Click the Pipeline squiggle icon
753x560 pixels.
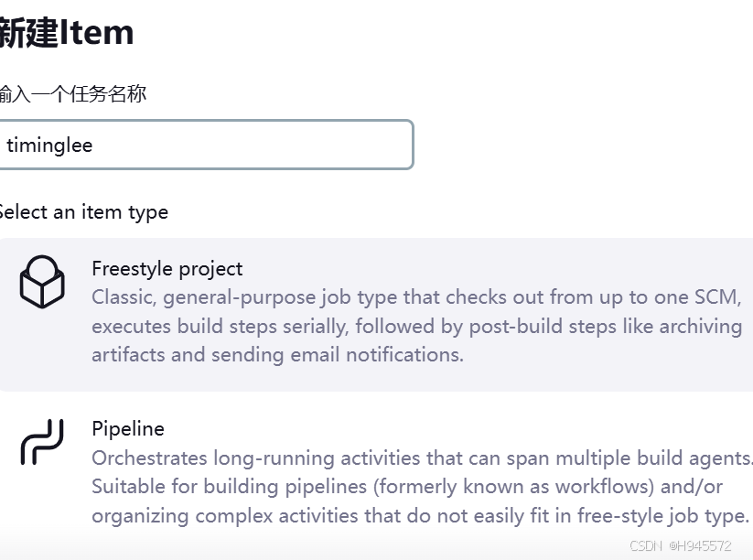(x=42, y=442)
